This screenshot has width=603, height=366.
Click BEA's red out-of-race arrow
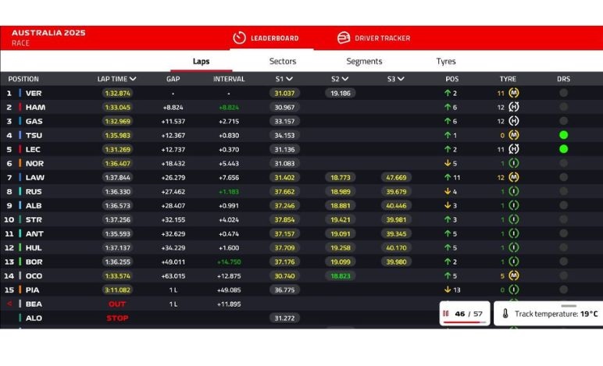9,304
